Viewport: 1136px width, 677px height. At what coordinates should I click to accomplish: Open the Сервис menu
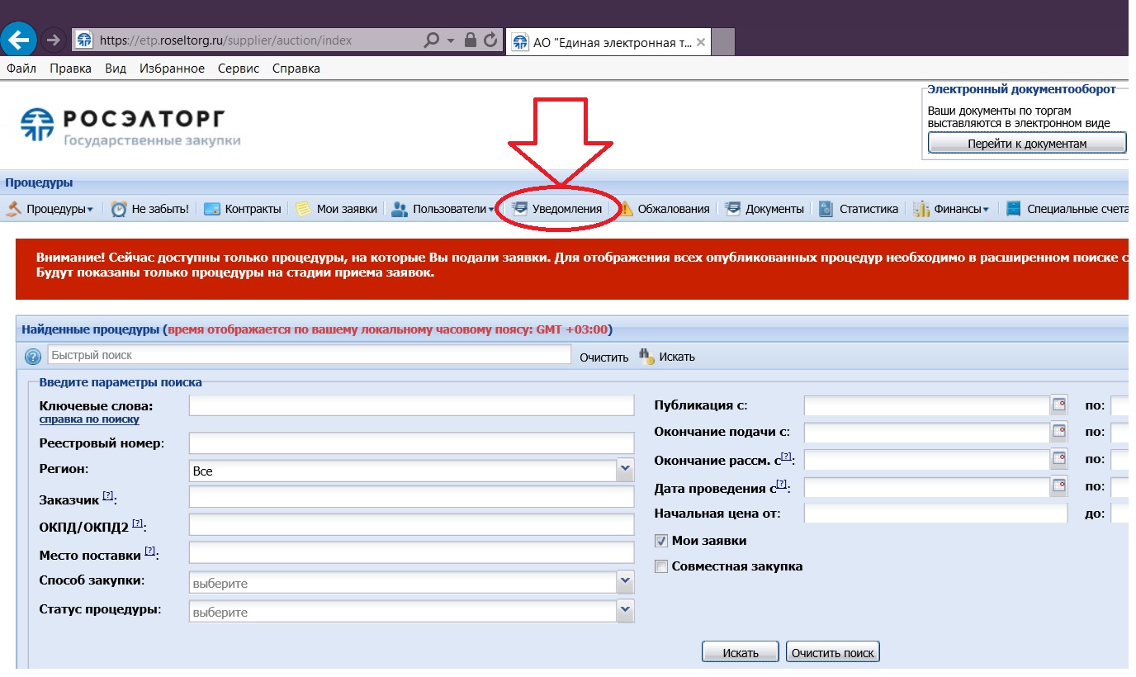[x=238, y=69]
